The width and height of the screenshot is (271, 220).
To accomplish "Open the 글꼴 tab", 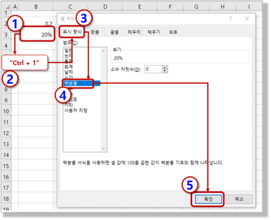I will (114, 32).
